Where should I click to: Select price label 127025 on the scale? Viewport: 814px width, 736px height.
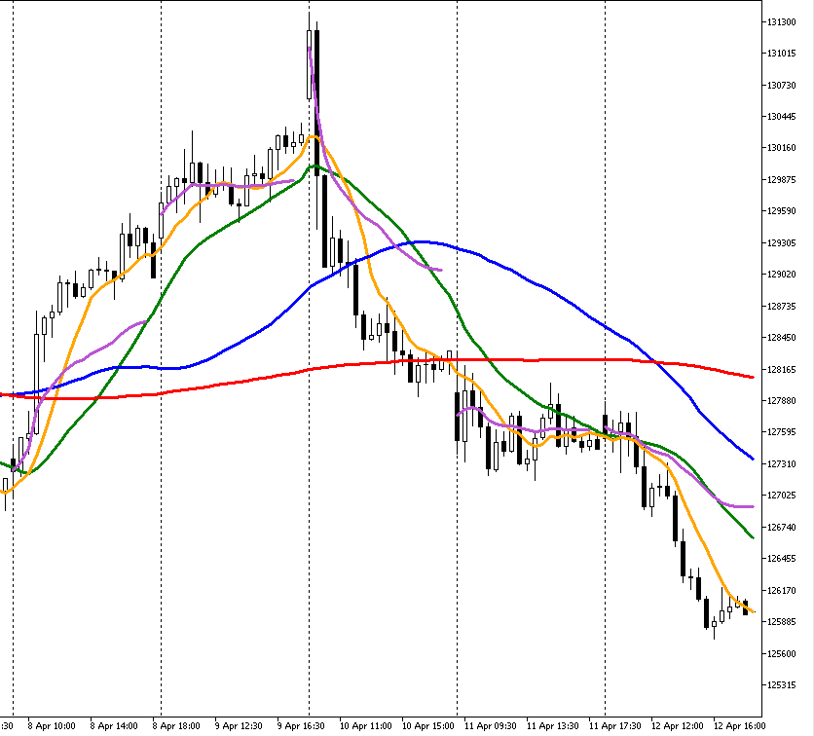point(781,496)
